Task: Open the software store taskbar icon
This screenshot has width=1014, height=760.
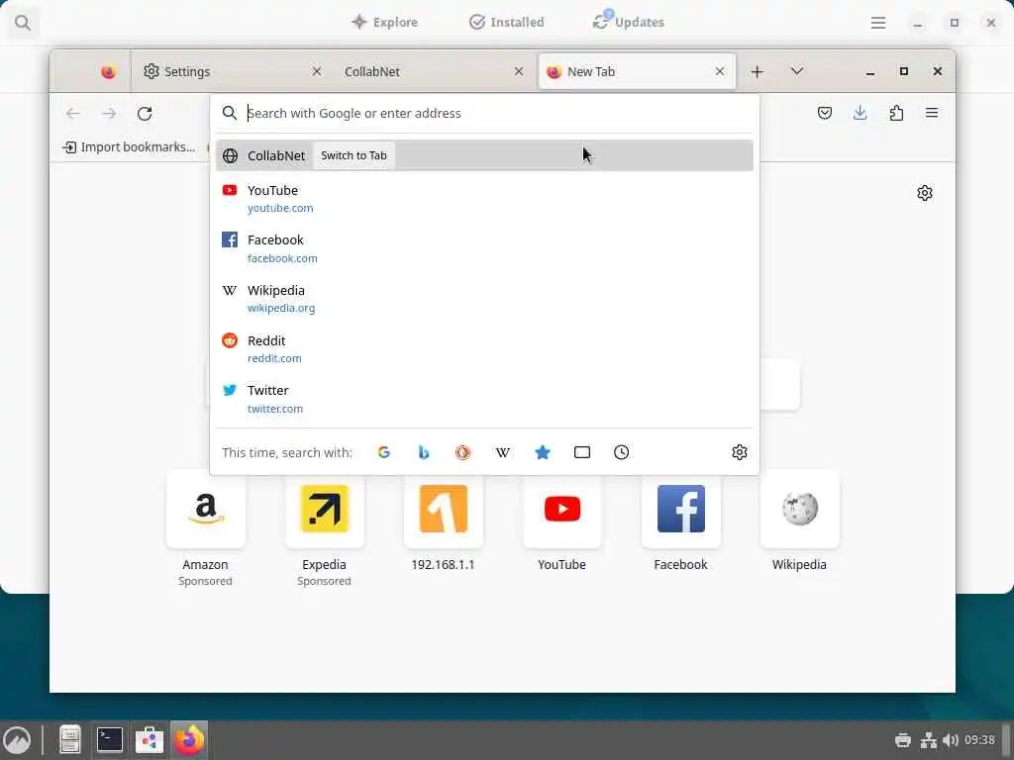Action: pos(150,740)
